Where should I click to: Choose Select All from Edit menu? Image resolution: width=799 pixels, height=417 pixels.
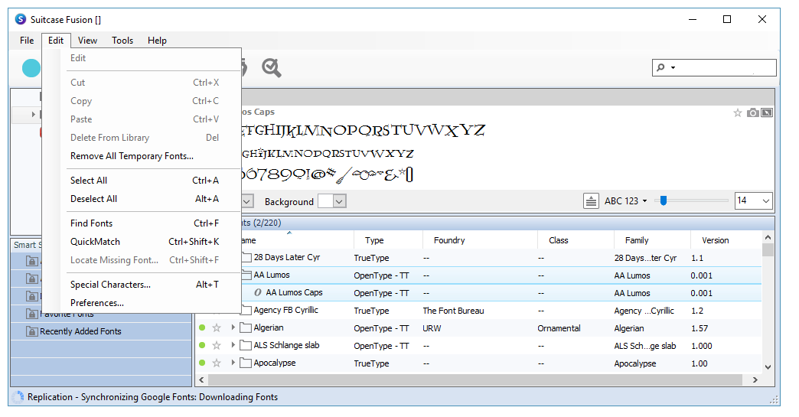[x=89, y=181]
